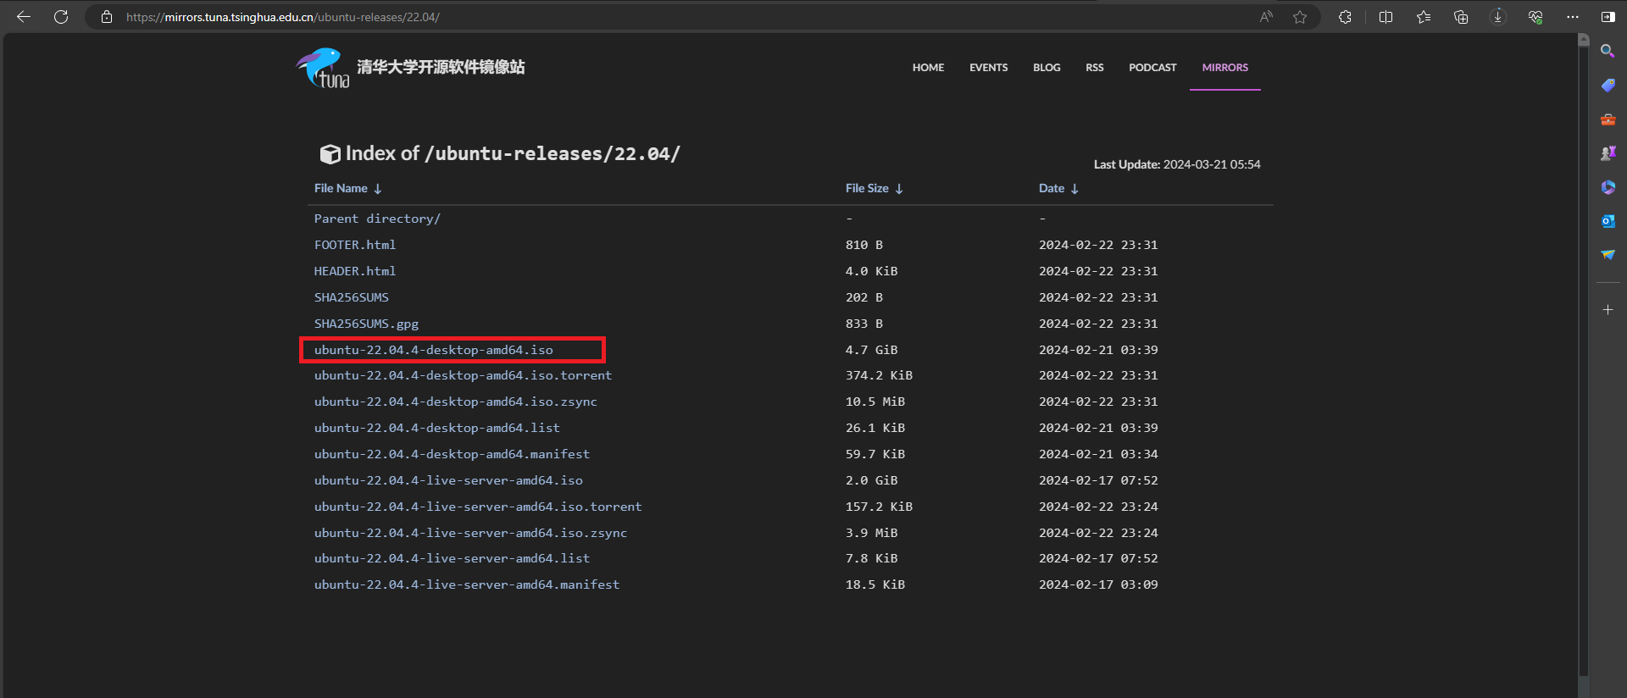Toggle Split screen view icon
Screen dimensions: 1627x698
1386,17
